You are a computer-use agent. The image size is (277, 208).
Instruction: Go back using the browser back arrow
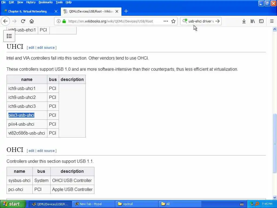coord(5,21)
